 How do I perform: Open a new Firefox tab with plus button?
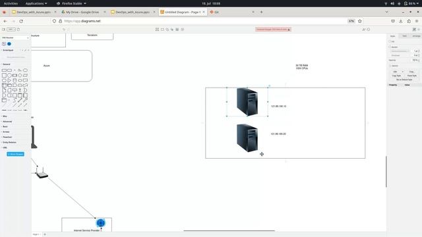click(261, 12)
